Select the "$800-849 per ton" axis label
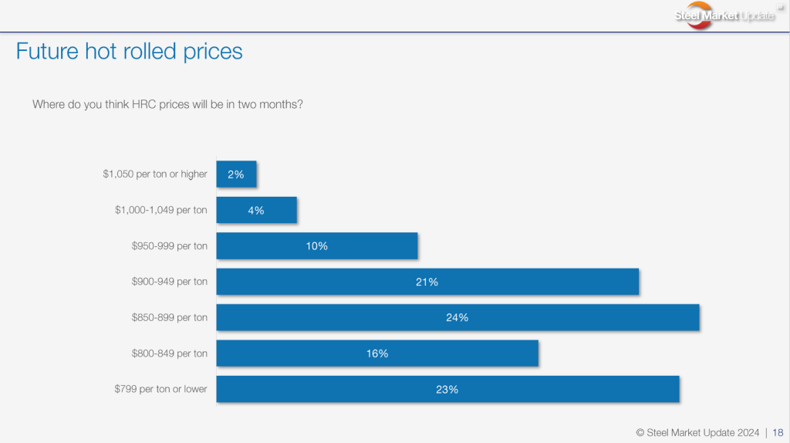Viewport: 790px width, 443px height. click(170, 353)
